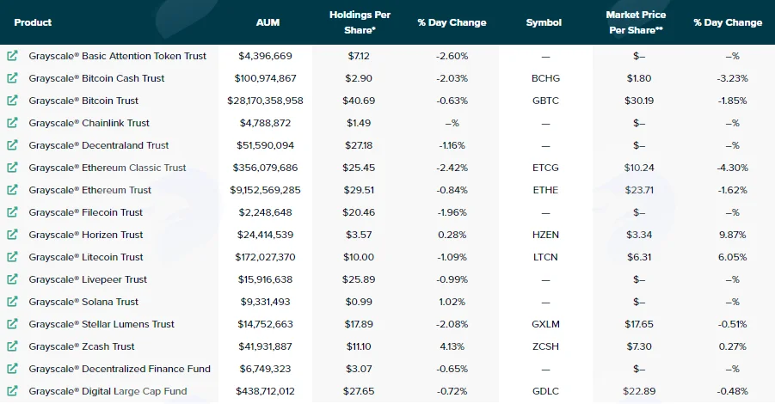Screen dimensions: 775x404
Task: Click external link icon beside Litecoin Trust
Action: pyautogui.click(x=12, y=257)
